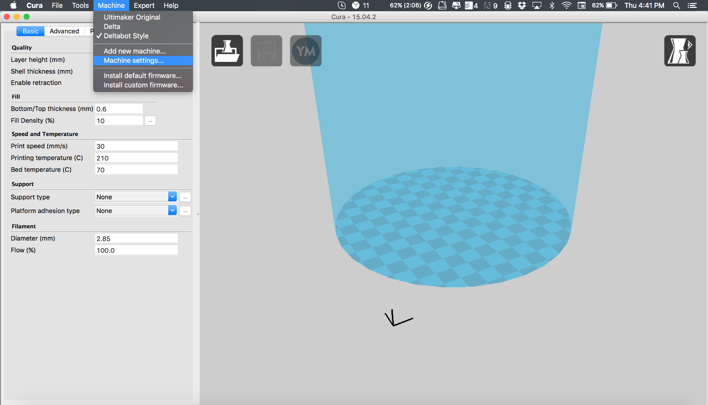Click the Layer height (mm) label
The width and height of the screenshot is (708, 405).
pyautogui.click(x=38, y=60)
